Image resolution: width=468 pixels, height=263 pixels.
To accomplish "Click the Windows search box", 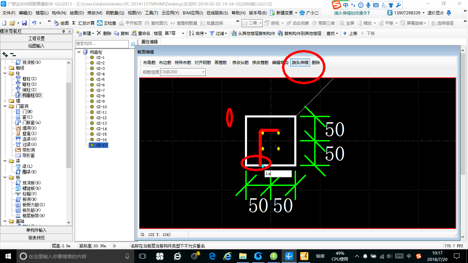I will coord(75,256).
